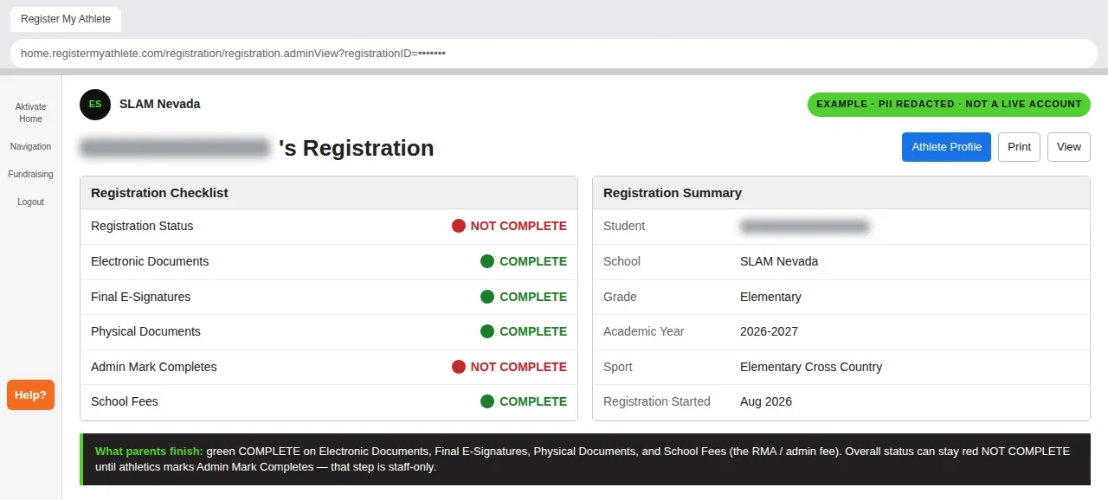Image resolution: width=1108 pixels, height=500 pixels.
Task: Switch to the Register My Athlete tab
Action: point(66,19)
